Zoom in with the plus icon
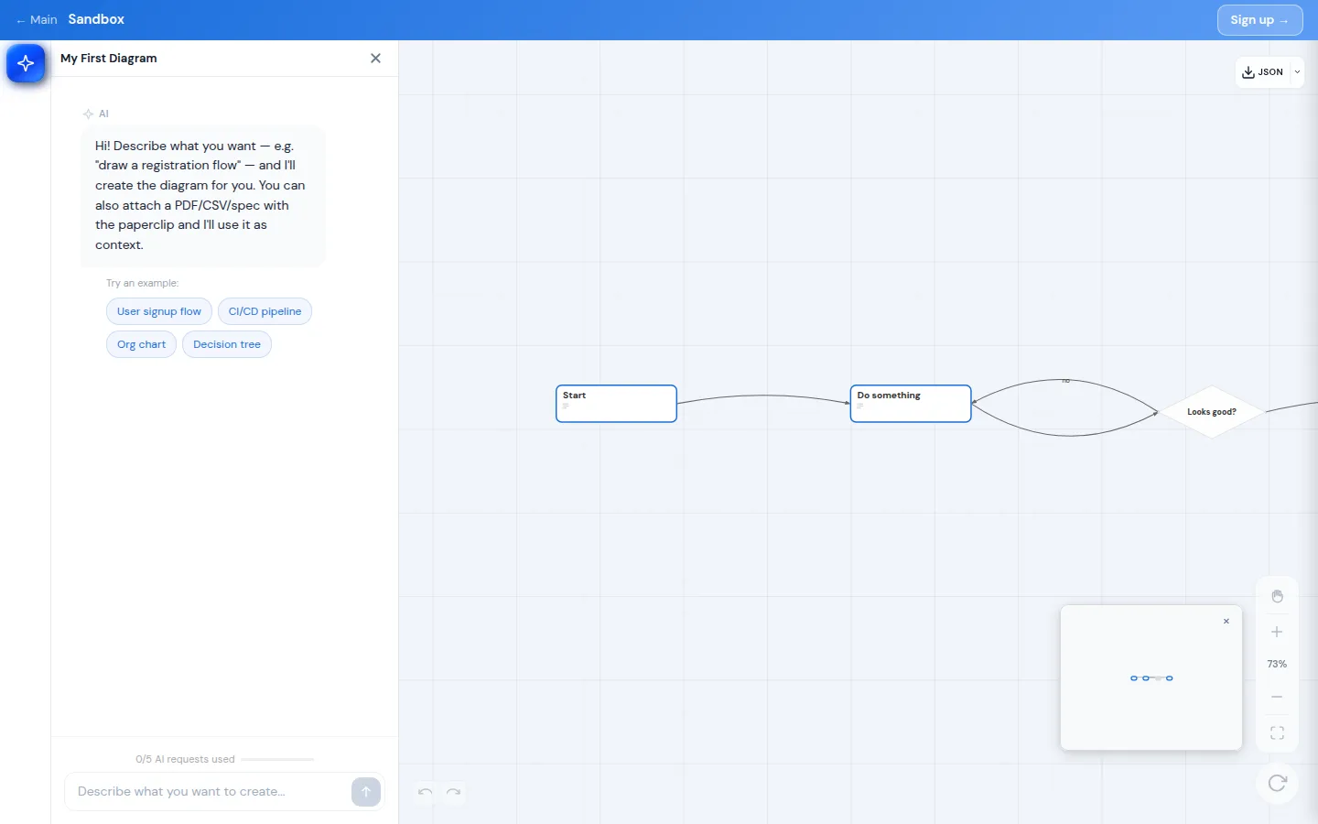This screenshot has width=1318, height=824. click(1277, 632)
